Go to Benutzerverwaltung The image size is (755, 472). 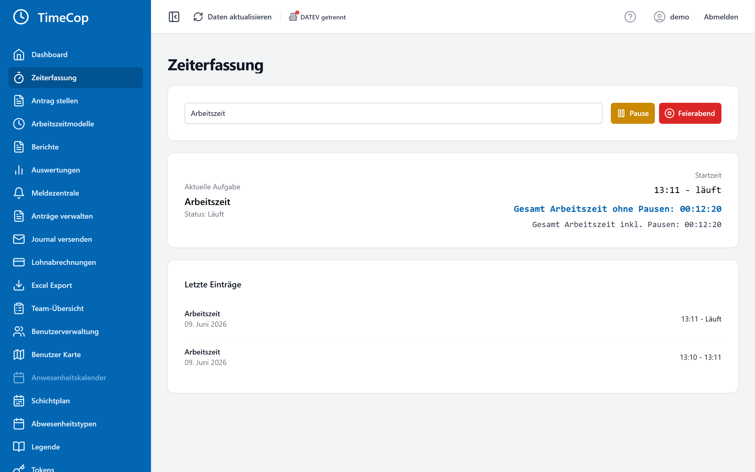(x=75, y=332)
